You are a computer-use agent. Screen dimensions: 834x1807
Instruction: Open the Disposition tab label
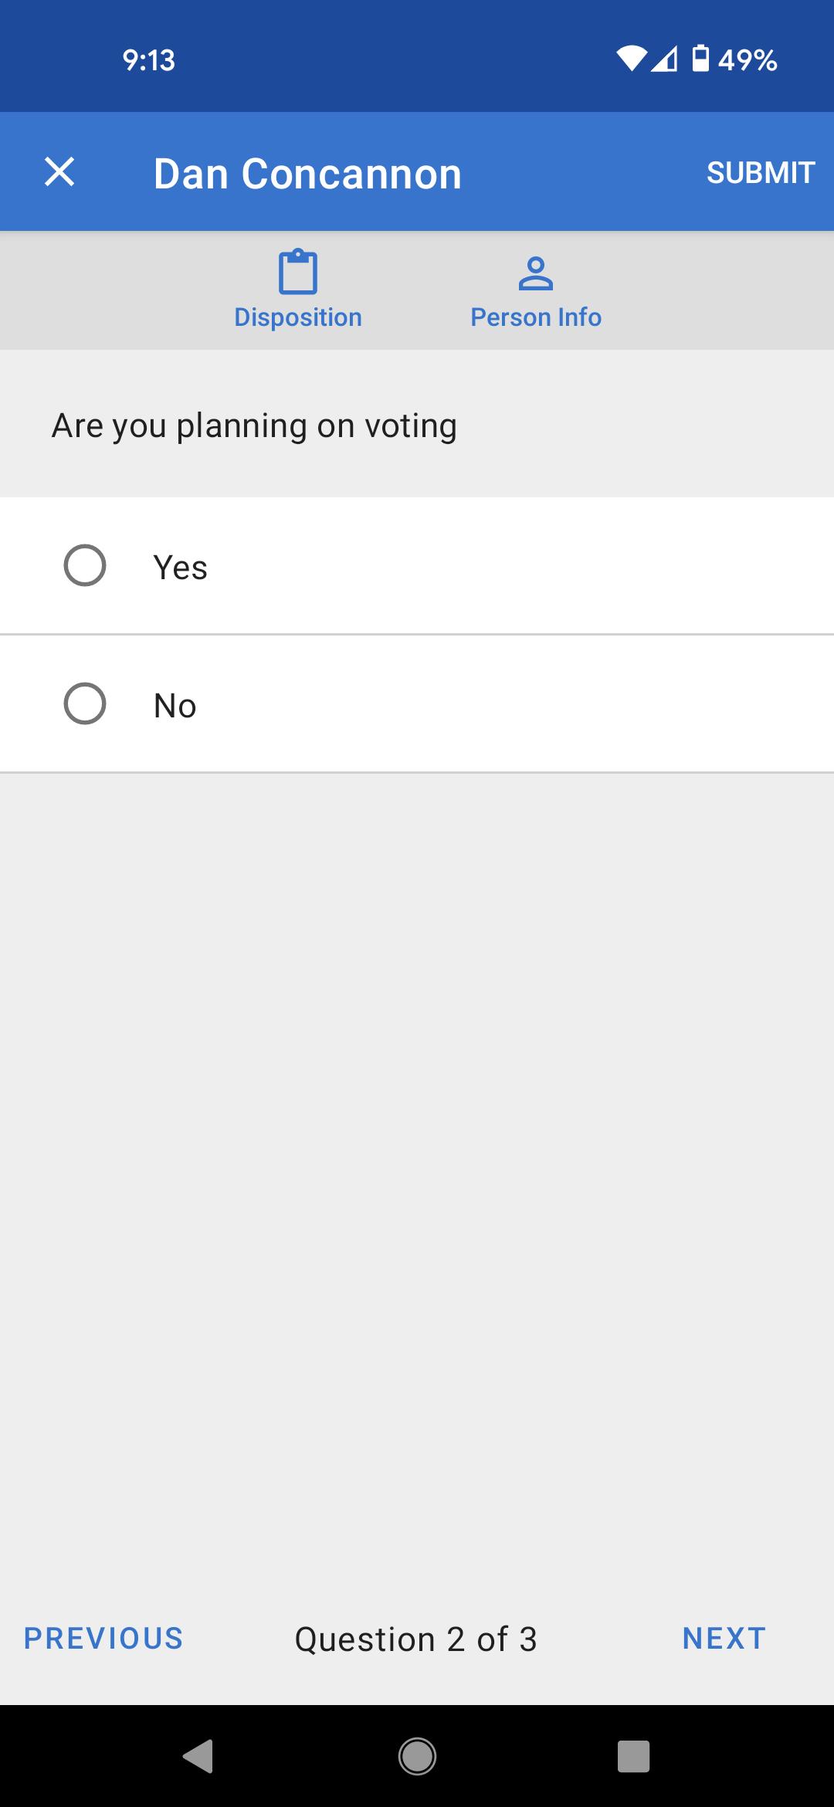(298, 317)
